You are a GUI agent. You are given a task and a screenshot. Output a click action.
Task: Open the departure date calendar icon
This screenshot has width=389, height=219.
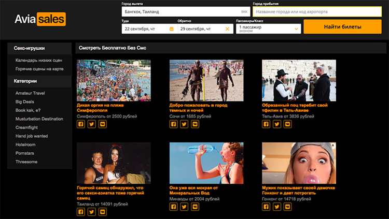(172, 29)
